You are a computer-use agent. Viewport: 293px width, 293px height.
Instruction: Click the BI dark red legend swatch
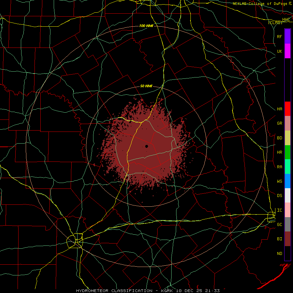(x=287, y=239)
